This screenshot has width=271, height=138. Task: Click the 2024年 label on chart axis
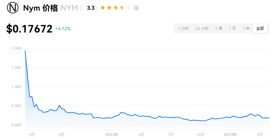pos(230,134)
